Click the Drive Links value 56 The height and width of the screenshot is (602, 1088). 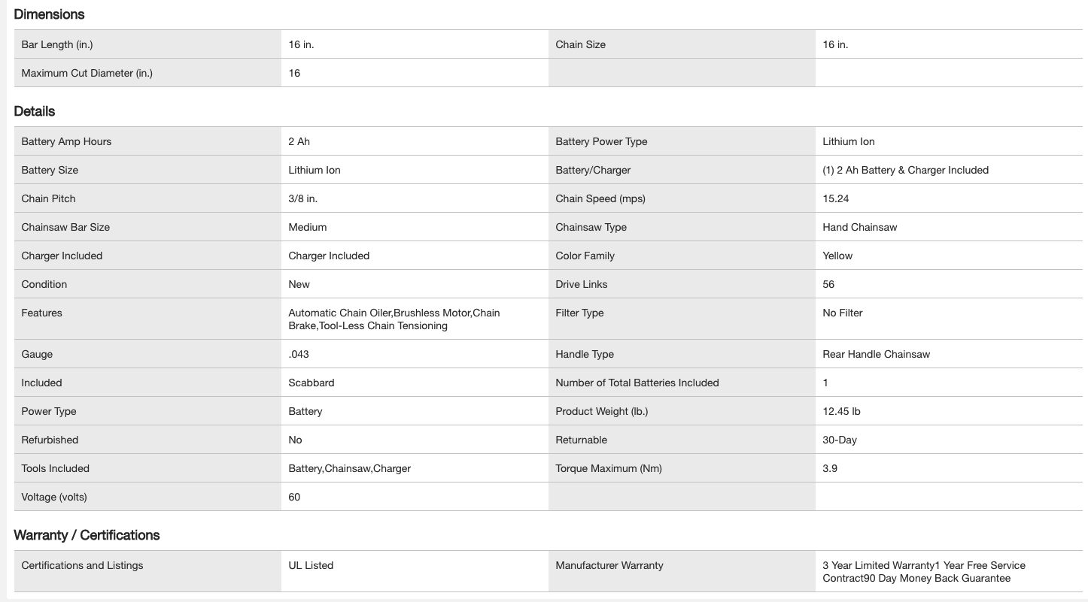tap(828, 284)
